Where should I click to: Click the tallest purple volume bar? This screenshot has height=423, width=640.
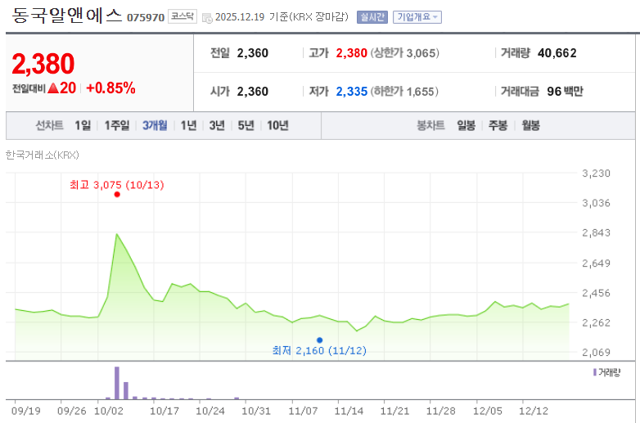click(117, 383)
